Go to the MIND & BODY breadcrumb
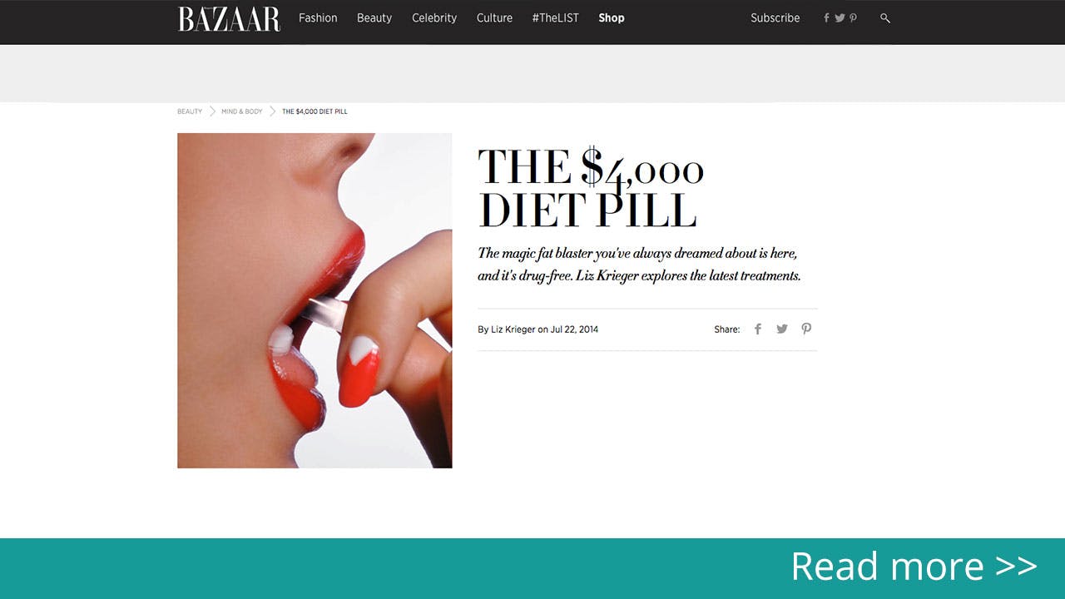This screenshot has height=599, width=1065. click(242, 111)
